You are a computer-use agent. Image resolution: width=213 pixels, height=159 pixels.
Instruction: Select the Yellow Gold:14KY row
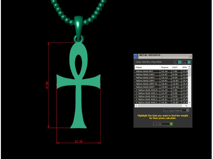[161, 77]
